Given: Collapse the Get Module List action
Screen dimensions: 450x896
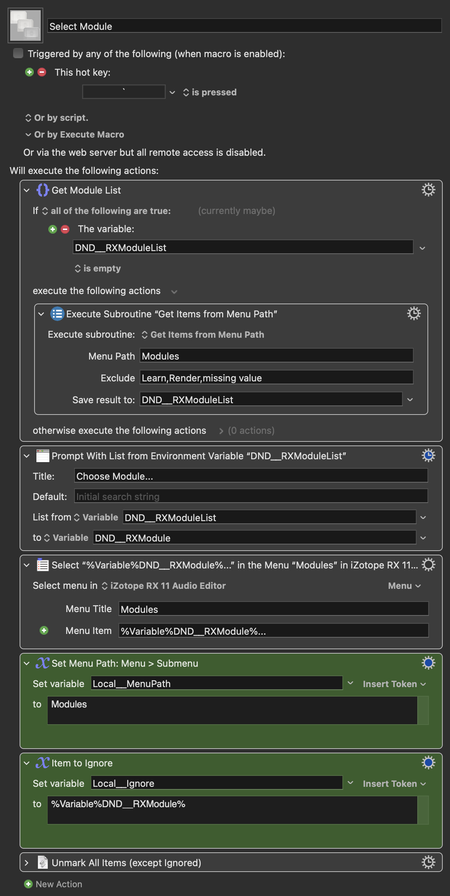Looking at the screenshot, I should tap(27, 190).
